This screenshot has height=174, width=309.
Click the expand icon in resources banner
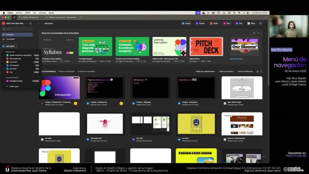(254, 33)
